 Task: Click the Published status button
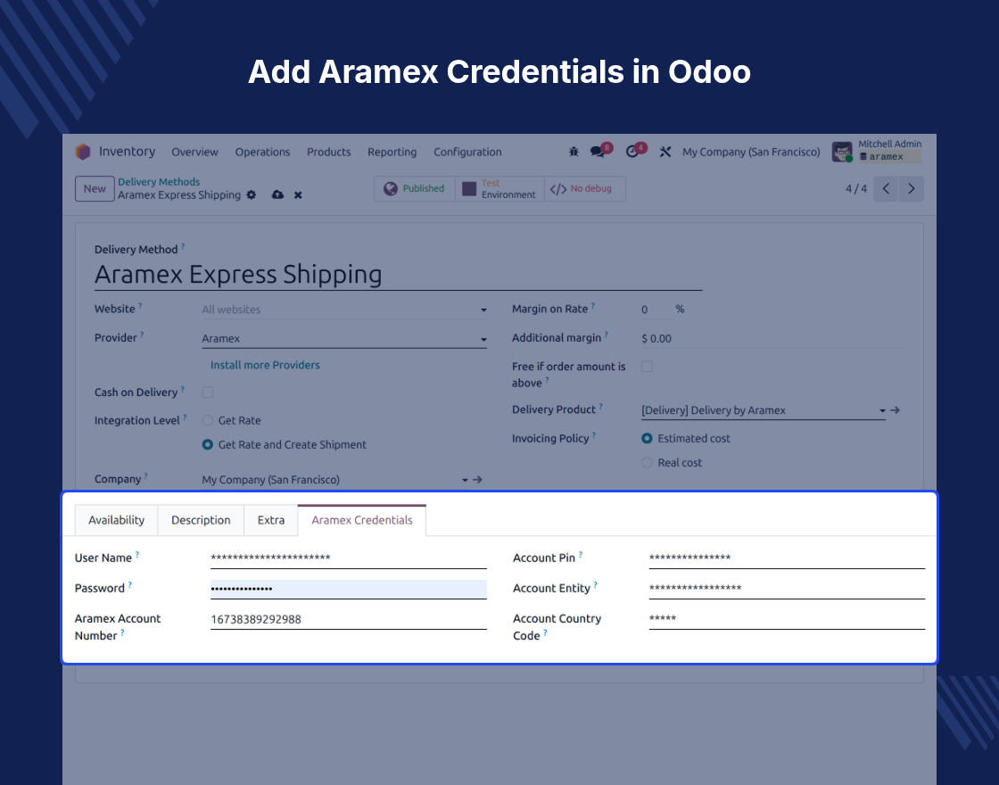(x=415, y=188)
